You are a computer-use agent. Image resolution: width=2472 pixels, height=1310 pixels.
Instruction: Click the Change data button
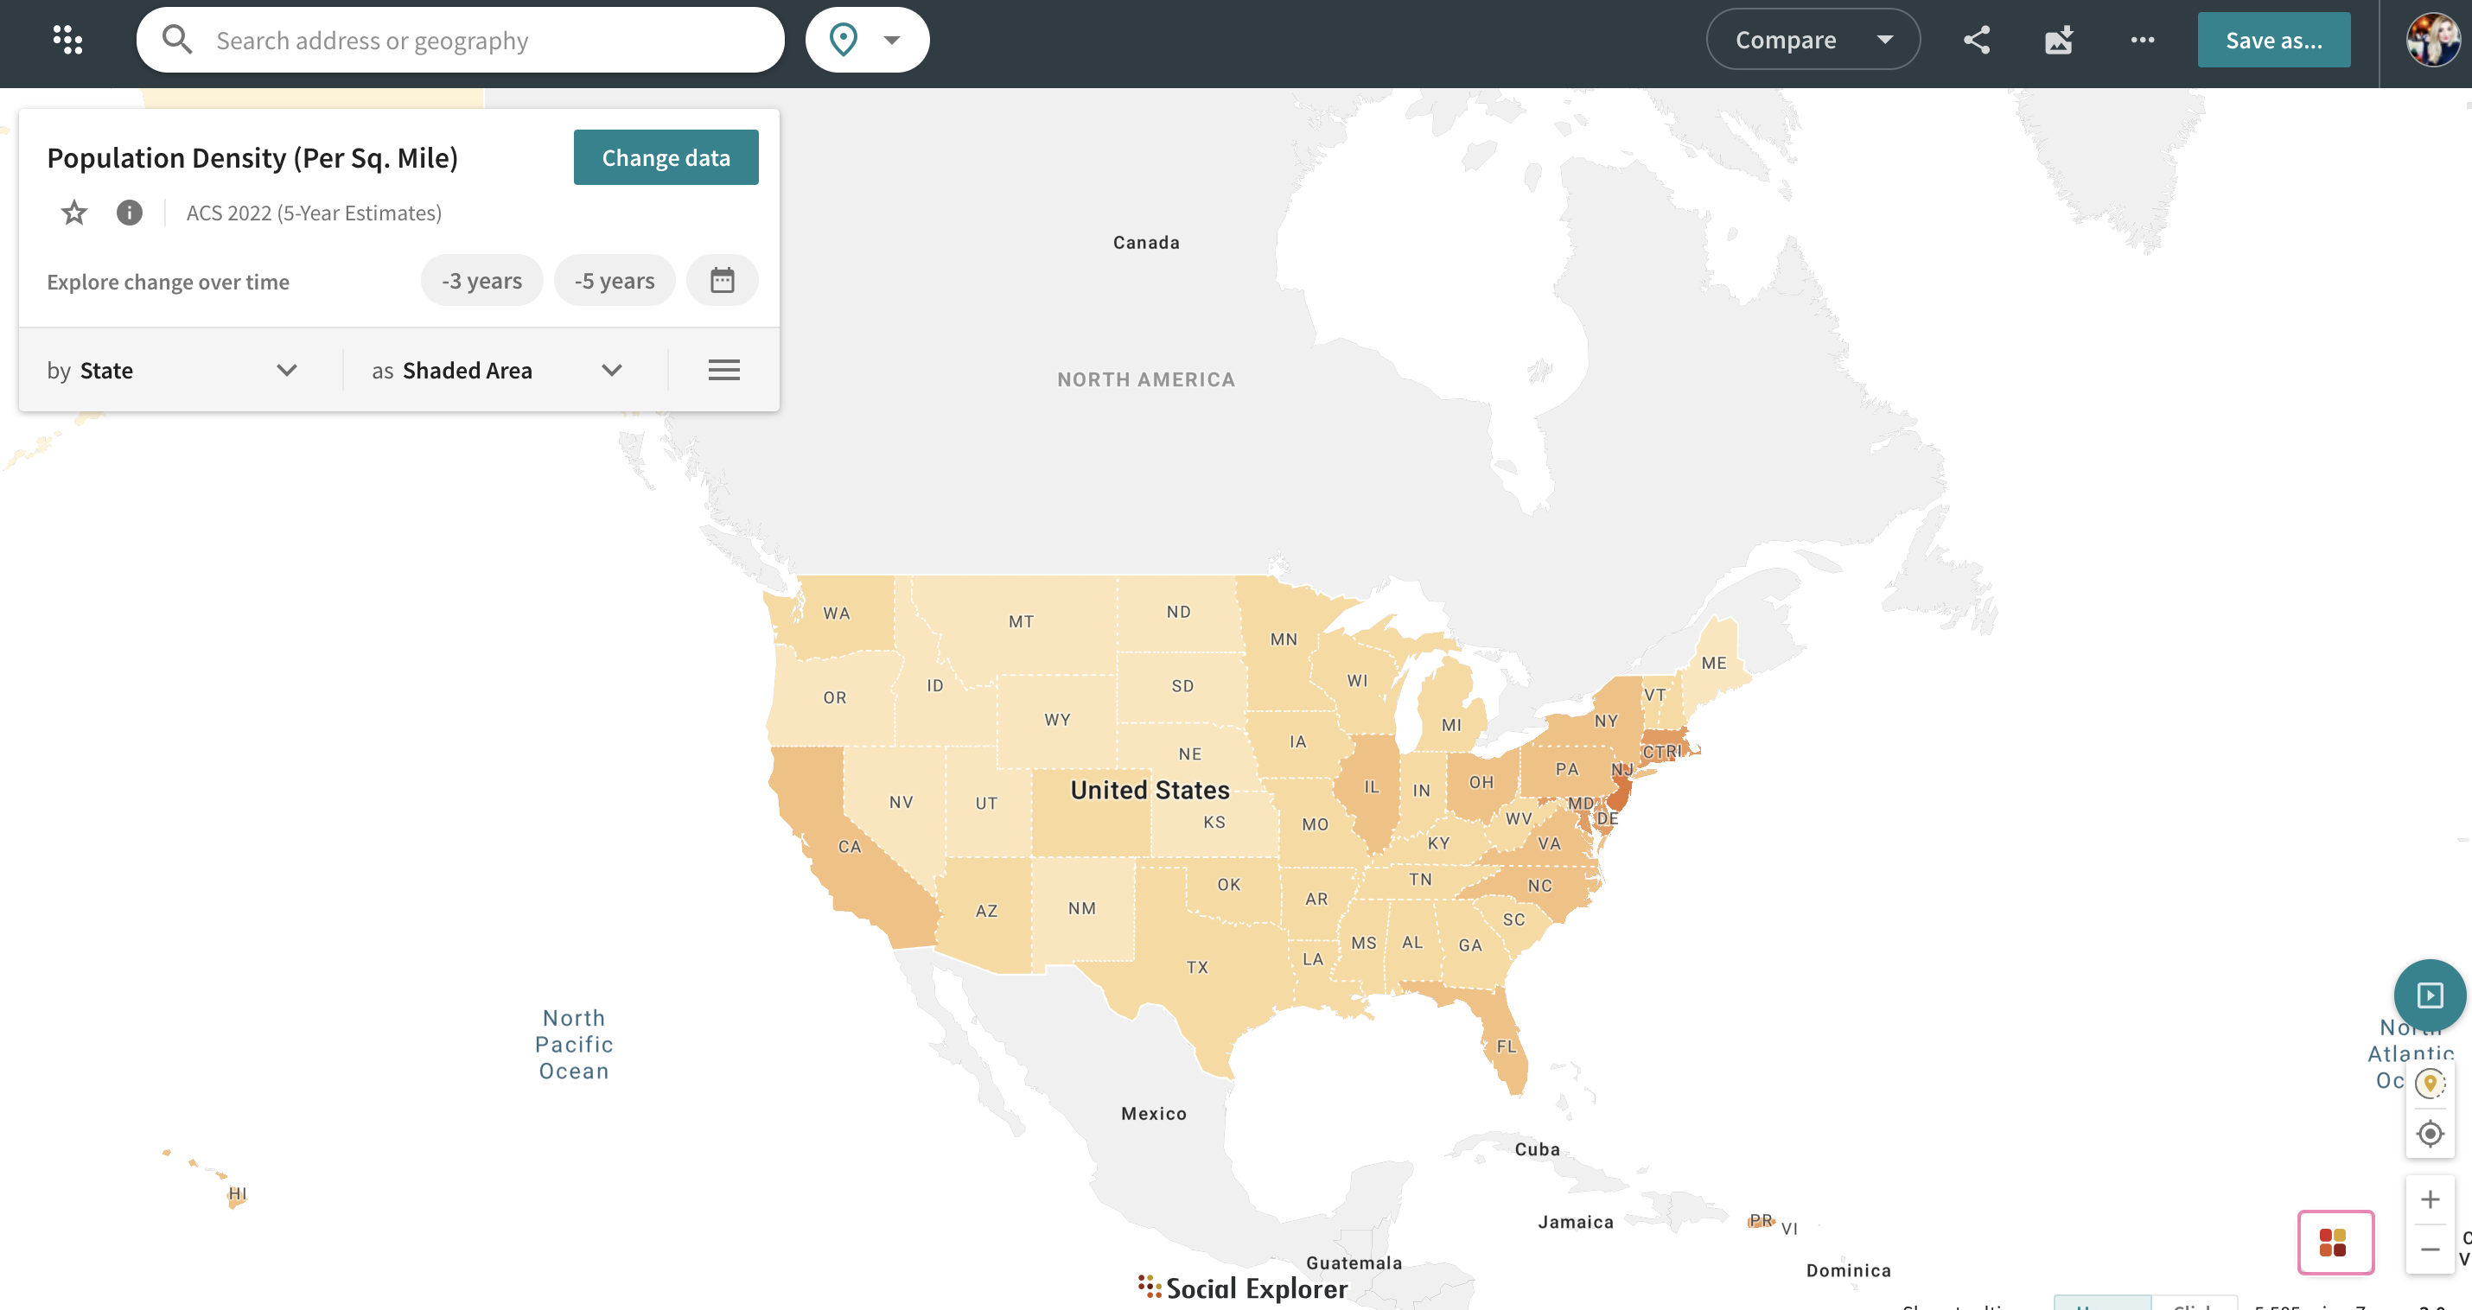pos(665,157)
